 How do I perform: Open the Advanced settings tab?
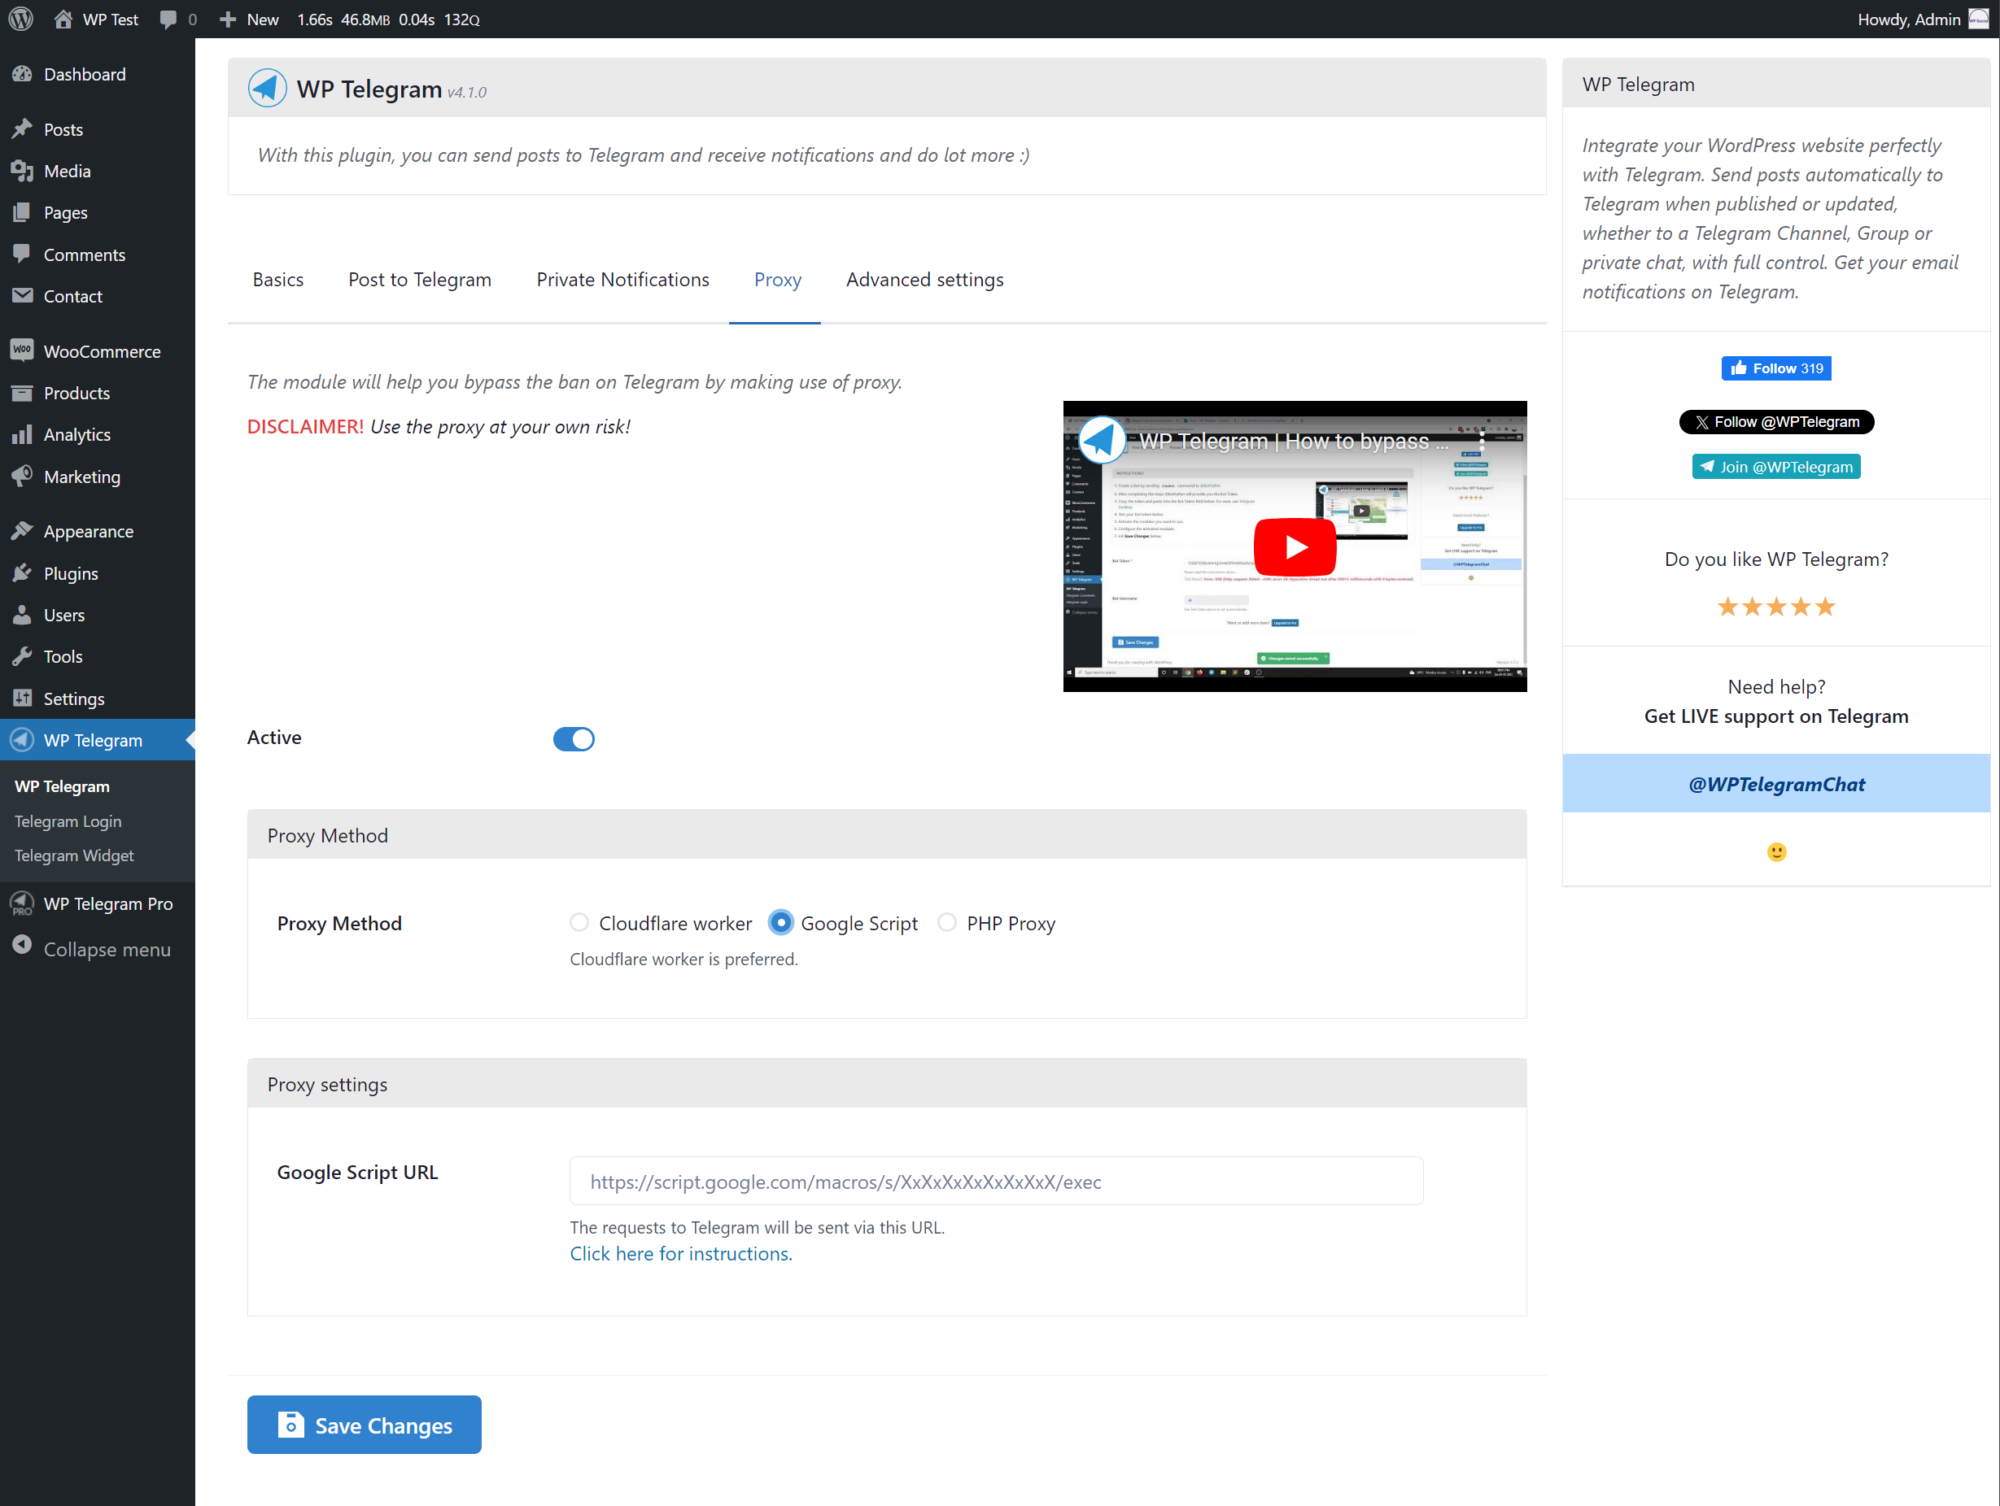(x=924, y=280)
